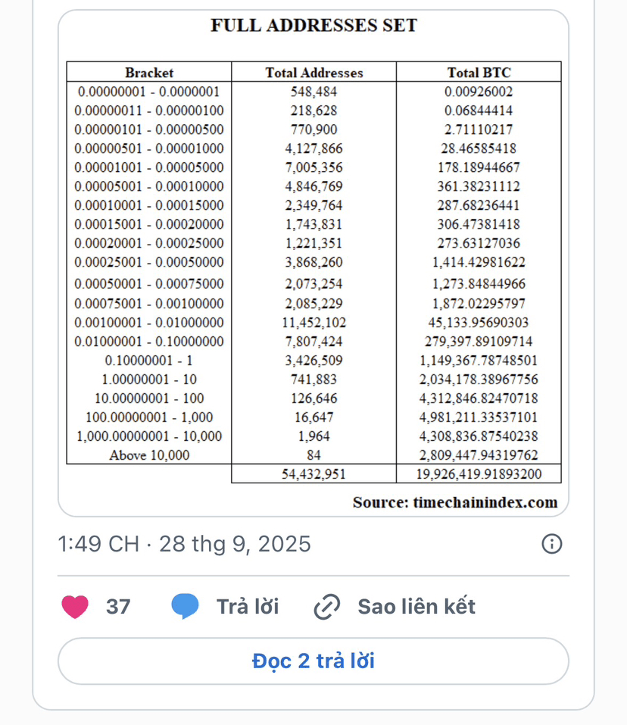The height and width of the screenshot is (725, 627).
Task: Select Sao liên kết to copy link
Action: (x=416, y=607)
